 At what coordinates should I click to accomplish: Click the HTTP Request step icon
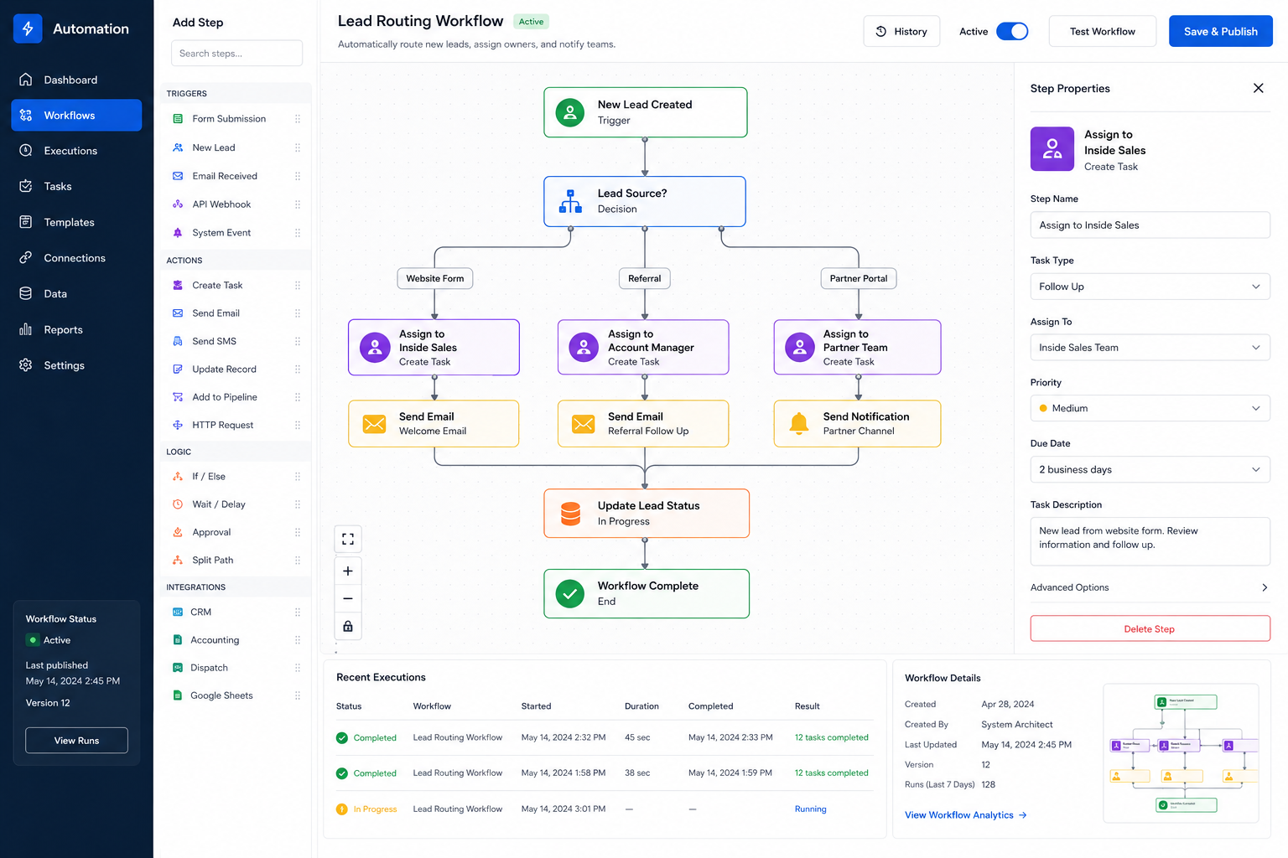(178, 426)
